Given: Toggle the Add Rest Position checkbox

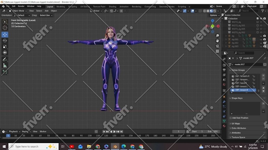Looking at the screenshot, I should [x=231, y=118].
